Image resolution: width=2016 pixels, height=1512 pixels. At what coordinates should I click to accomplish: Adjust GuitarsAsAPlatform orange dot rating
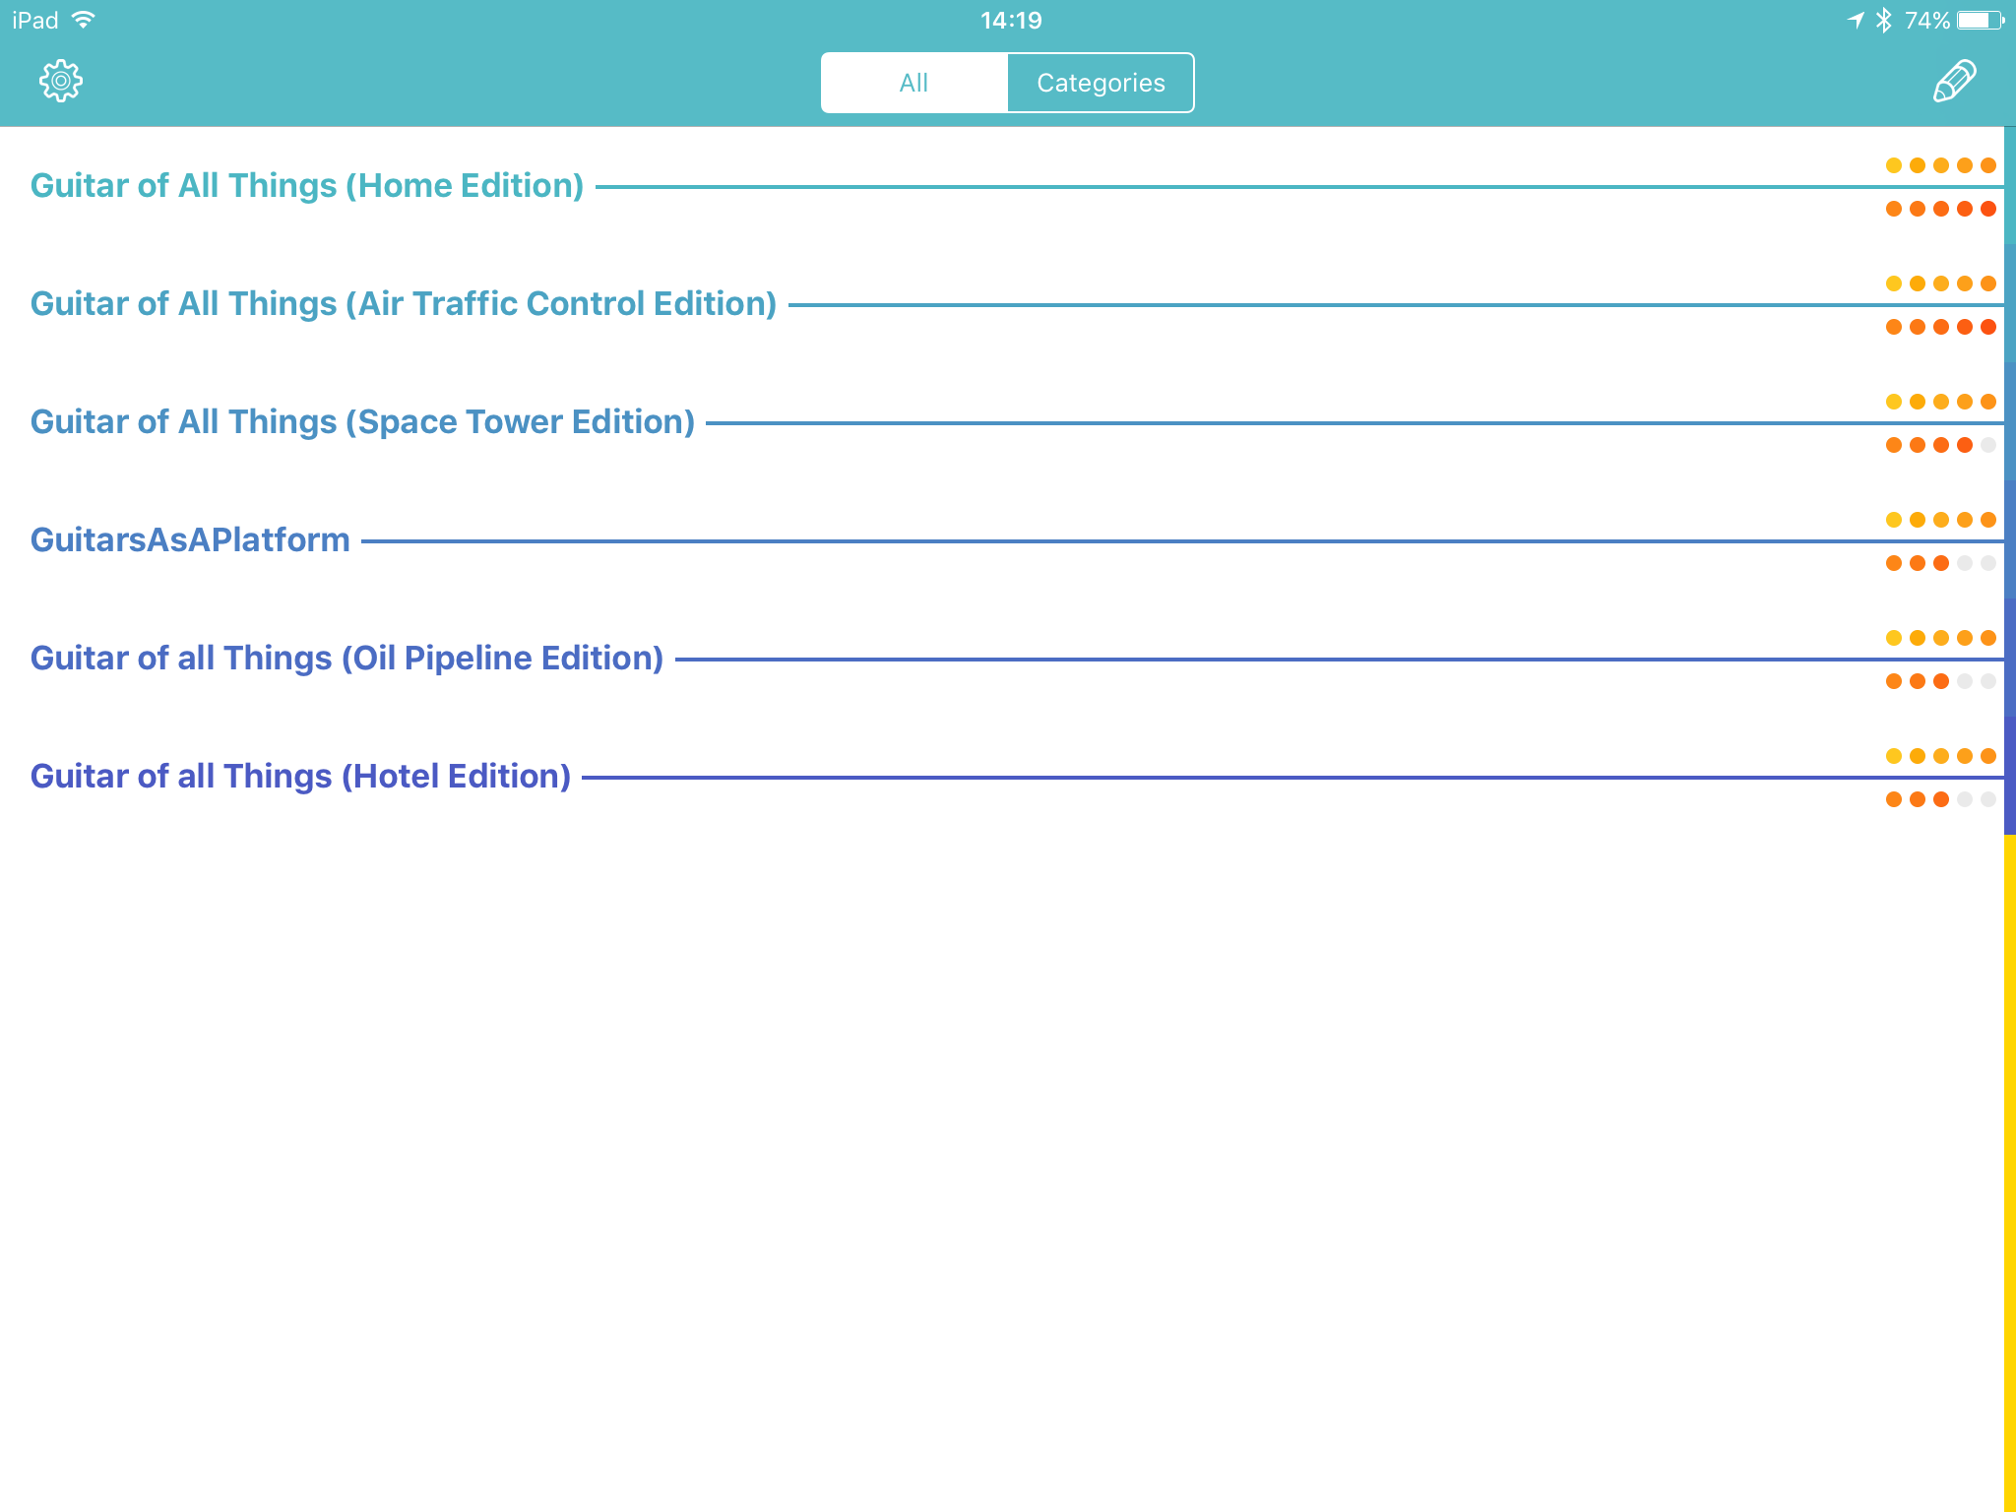click(x=1940, y=563)
